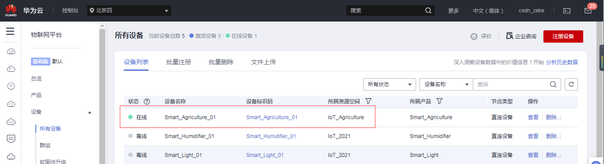Open the region selector 北京四 dropdown

(x=129, y=11)
